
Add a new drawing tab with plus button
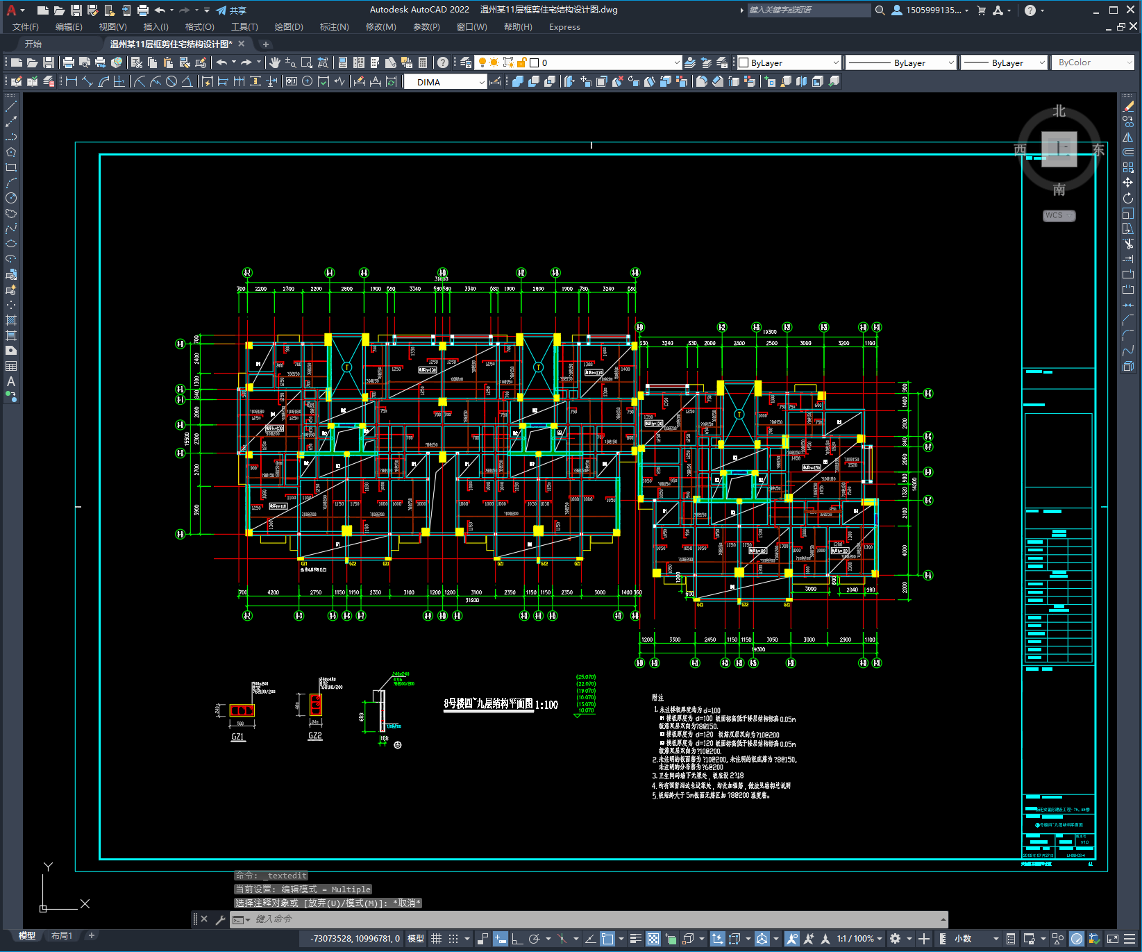[x=265, y=44]
